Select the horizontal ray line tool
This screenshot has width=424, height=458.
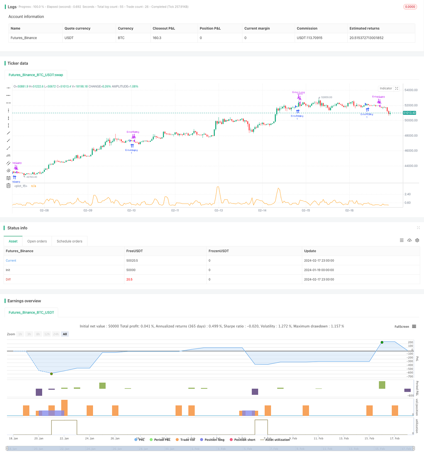8,95
